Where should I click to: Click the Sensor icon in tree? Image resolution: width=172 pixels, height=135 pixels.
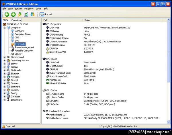pos(12,54)
